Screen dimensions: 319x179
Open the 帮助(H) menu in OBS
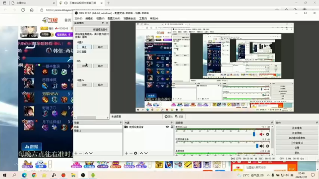(154, 18)
